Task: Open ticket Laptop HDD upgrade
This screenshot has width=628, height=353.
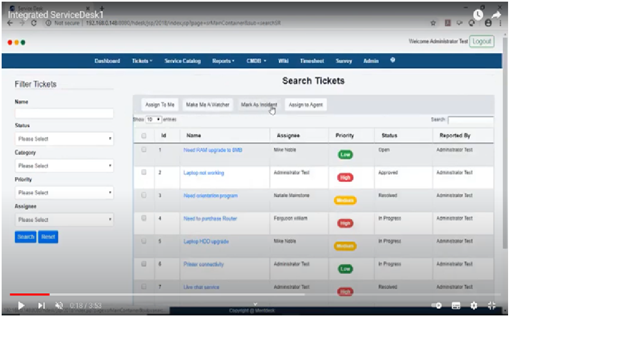Action: coord(206,242)
